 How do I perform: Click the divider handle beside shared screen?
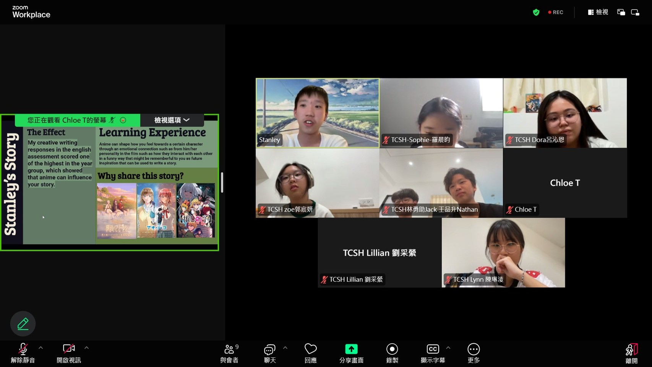pos(222,182)
